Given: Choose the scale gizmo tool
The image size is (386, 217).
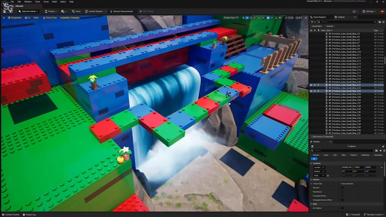Looking at the screenshot, I should click(255, 18).
